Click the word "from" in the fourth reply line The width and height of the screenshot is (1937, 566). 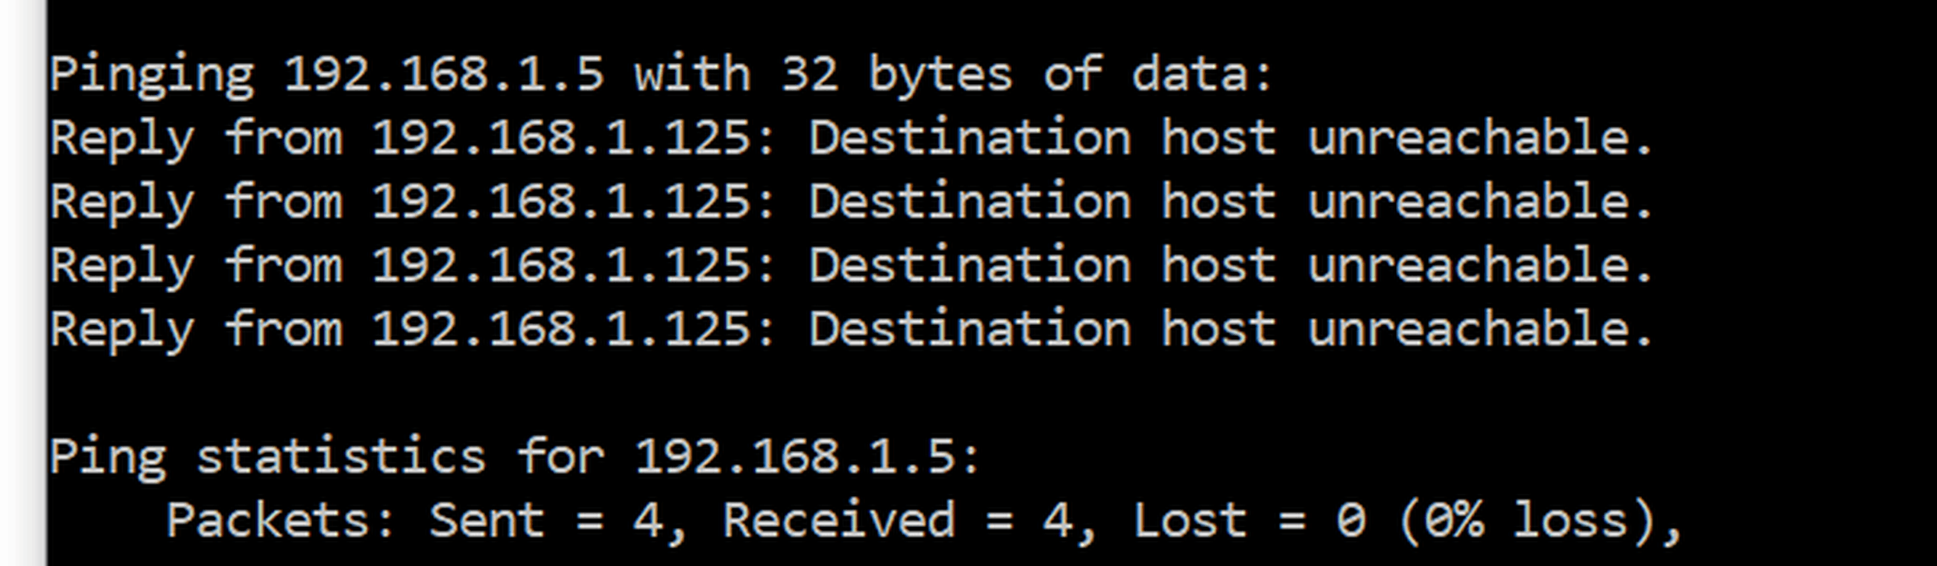pos(283,330)
